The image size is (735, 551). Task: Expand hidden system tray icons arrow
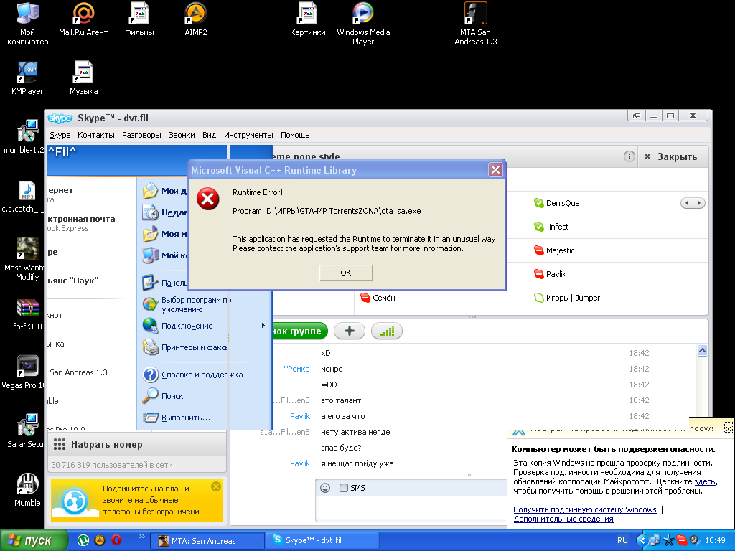tap(642, 540)
